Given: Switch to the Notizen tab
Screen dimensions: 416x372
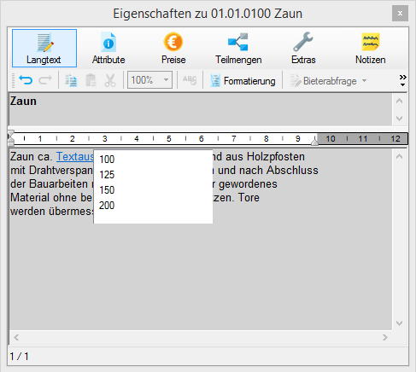Looking at the screenshot, I should pyautogui.click(x=370, y=48).
